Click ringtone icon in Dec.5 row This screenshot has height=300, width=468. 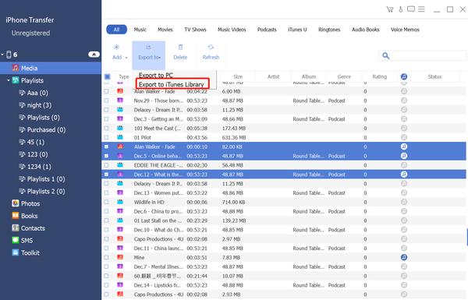pos(404,156)
